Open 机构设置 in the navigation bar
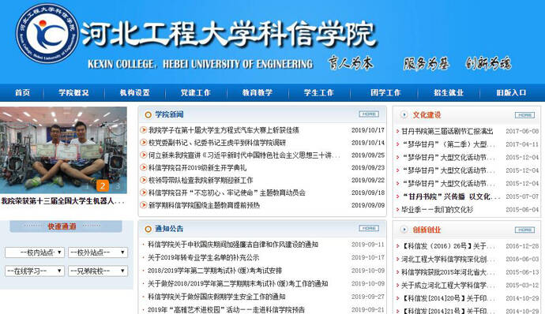 pyautogui.click(x=134, y=93)
